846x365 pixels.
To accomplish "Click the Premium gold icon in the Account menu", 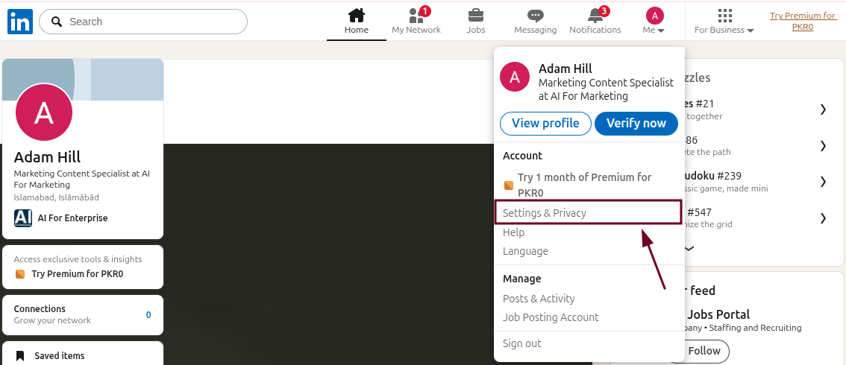I will (x=508, y=185).
